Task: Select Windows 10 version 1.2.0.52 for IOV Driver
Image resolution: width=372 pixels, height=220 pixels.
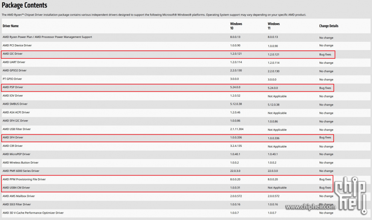Action: [x=235, y=96]
